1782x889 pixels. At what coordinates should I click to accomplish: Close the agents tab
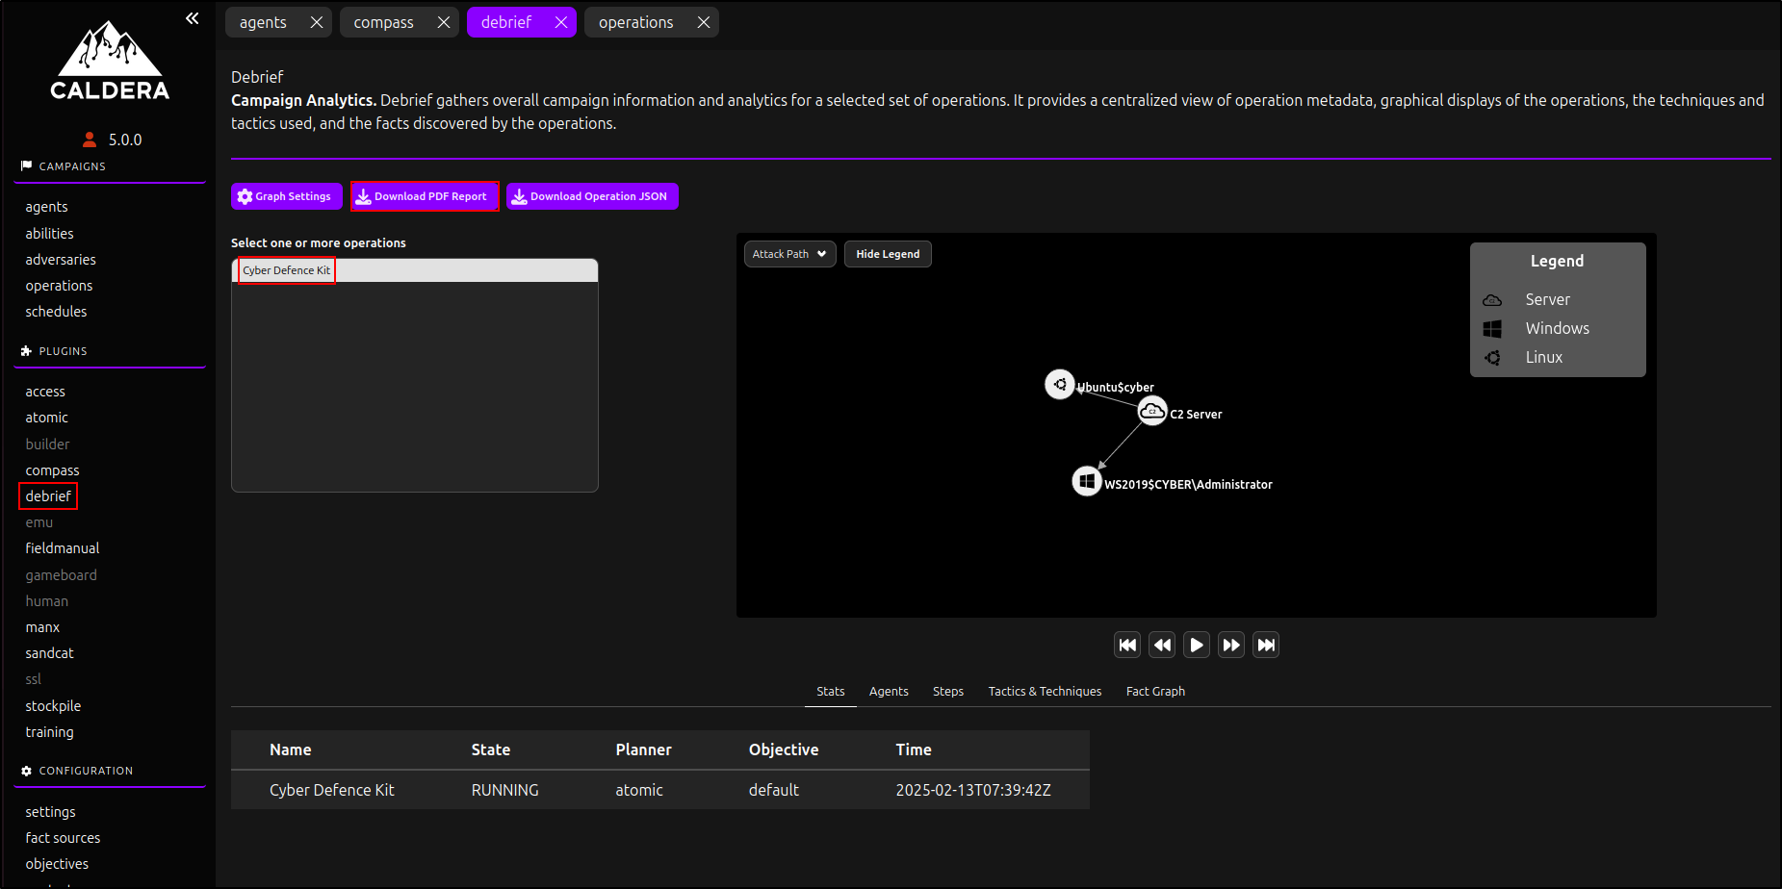316,22
